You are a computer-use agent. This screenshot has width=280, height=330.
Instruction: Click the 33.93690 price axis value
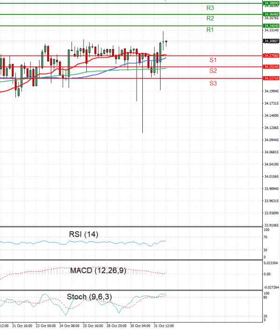coord(272,213)
